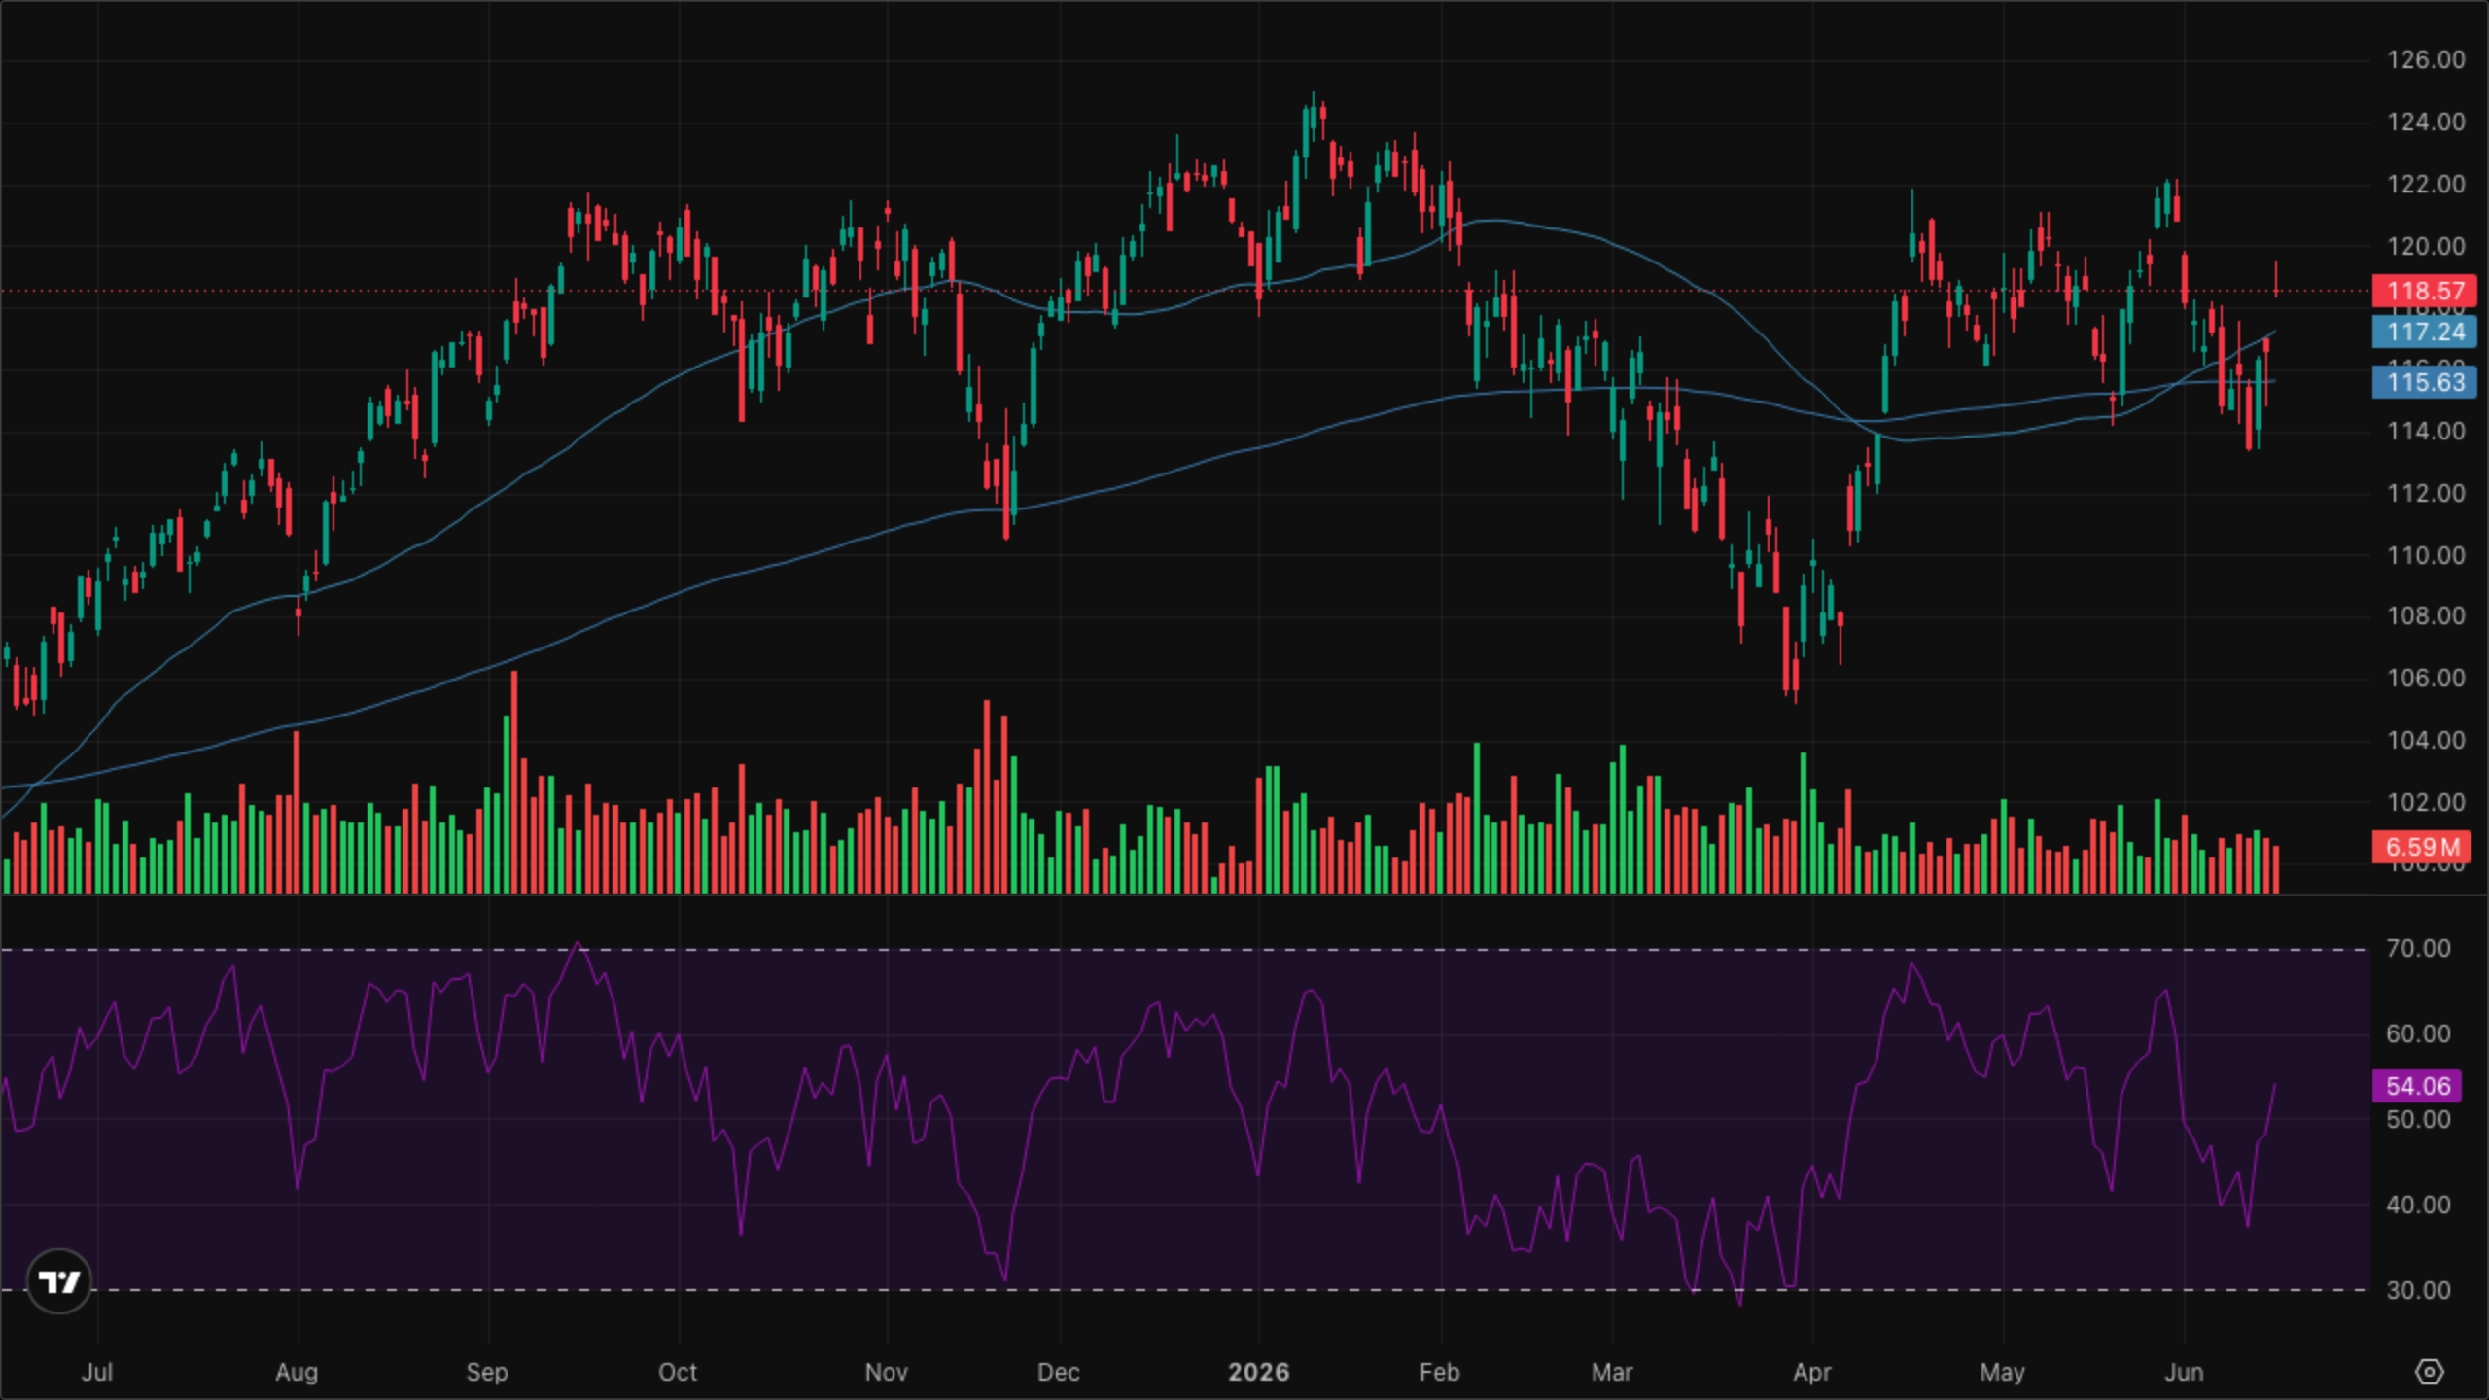The height and width of the screenshot is (1400, 2489).
Task: Select the 117.24 moving average label
Action: click(2425, 332)
